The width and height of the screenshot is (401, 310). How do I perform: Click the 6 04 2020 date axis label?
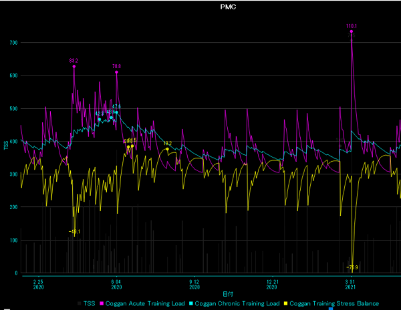coord(116,285)
